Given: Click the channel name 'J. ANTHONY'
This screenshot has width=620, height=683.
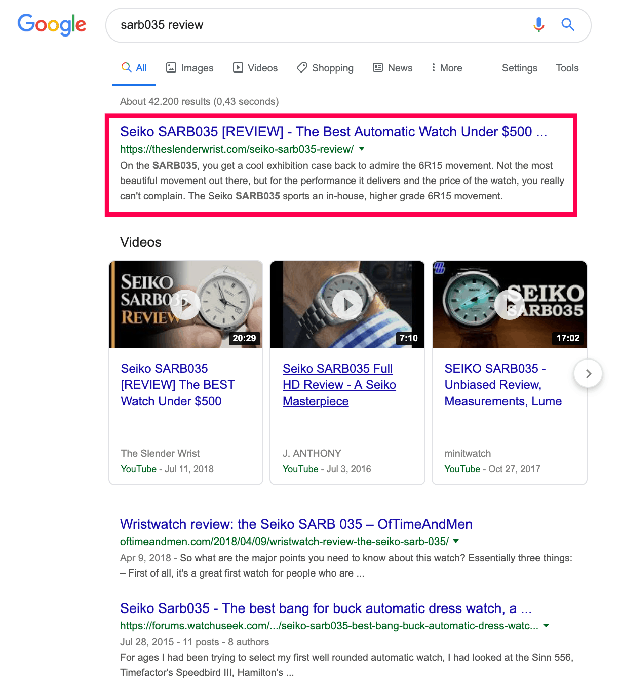Looking at the screenshot, I should 312,453.
